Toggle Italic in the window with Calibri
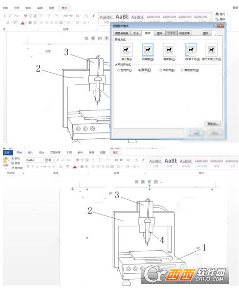This screenshot has height=289, width=239. pos(33,167)
